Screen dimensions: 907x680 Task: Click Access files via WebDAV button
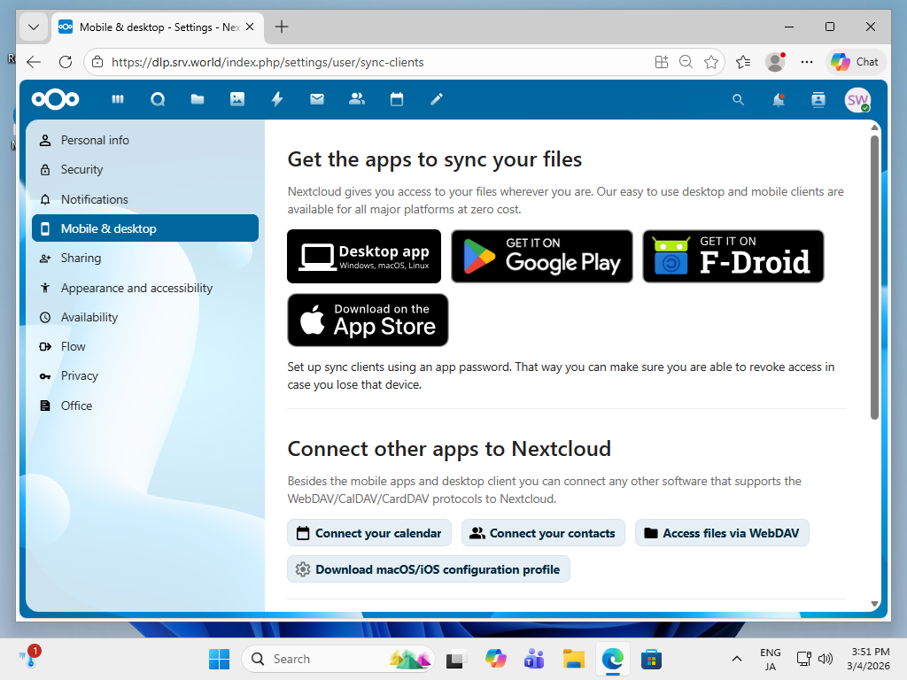pyautogui.click(x=722, y=533)
